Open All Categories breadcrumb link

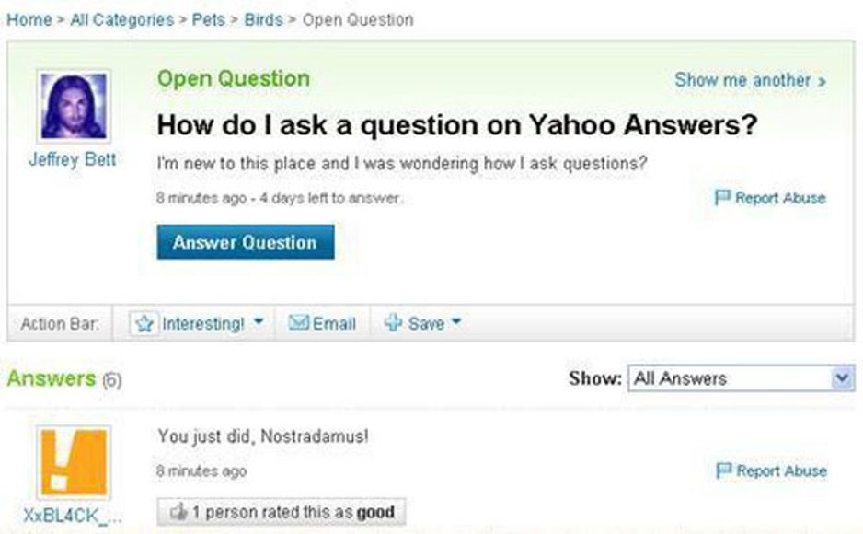click(122, 20)
